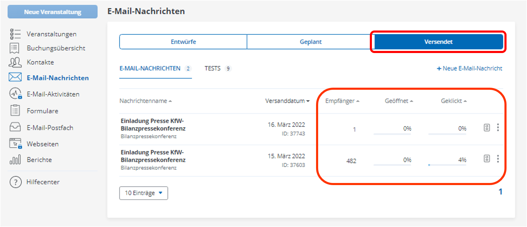Viewport: 527px width, 227px height.
Task: Open the message sent 16. März 2022
Action: pyautogui.click(x=153, y=125)
